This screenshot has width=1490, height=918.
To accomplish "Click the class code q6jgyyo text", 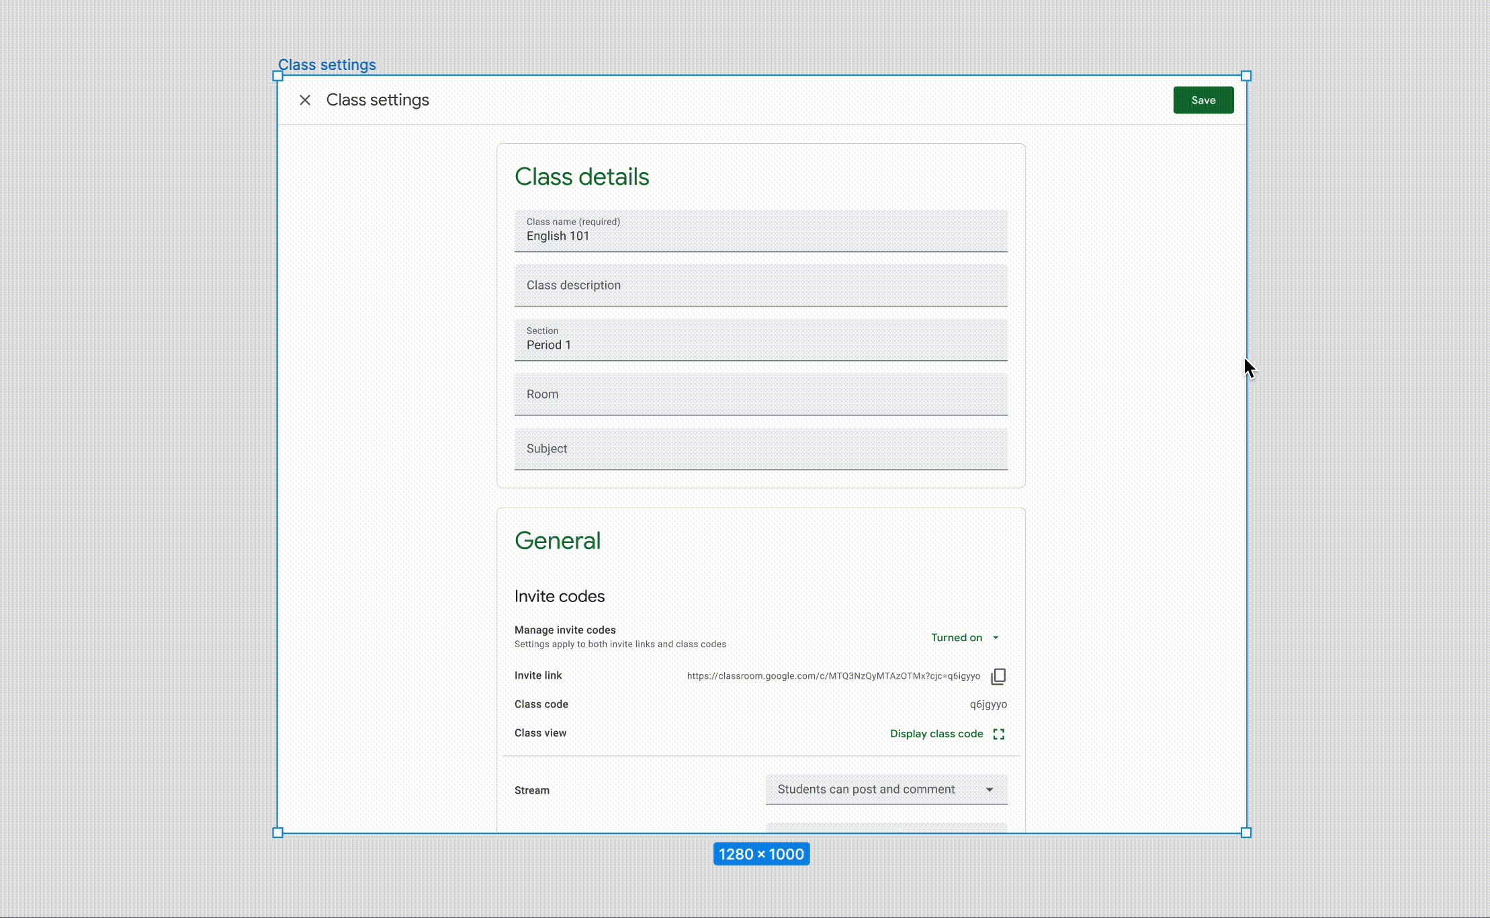I will point(988,704).
